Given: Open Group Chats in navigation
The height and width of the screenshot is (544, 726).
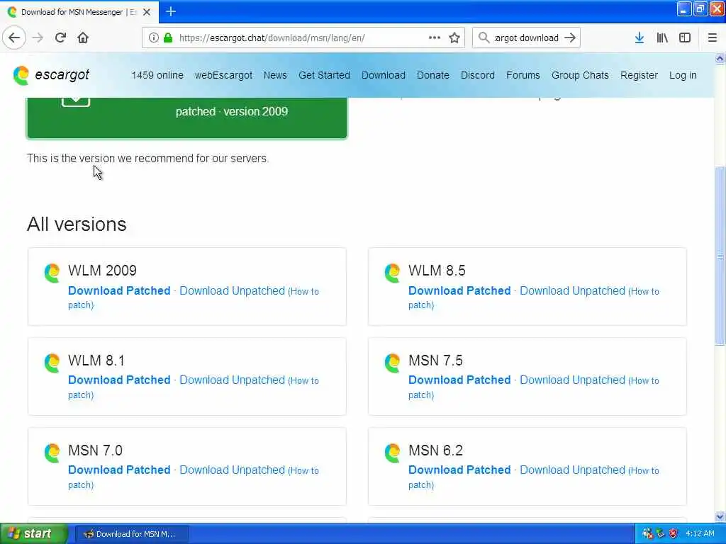Looking at the screenshot, I should click(x=580, y=75).
